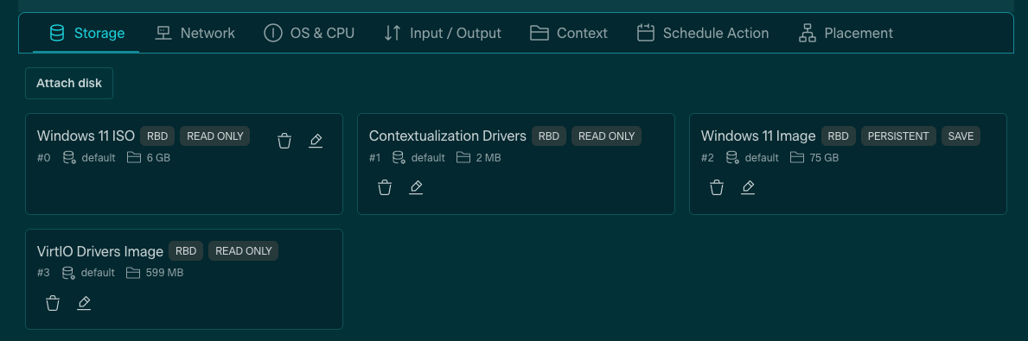Switch to the Network tab

coord(195,33)
